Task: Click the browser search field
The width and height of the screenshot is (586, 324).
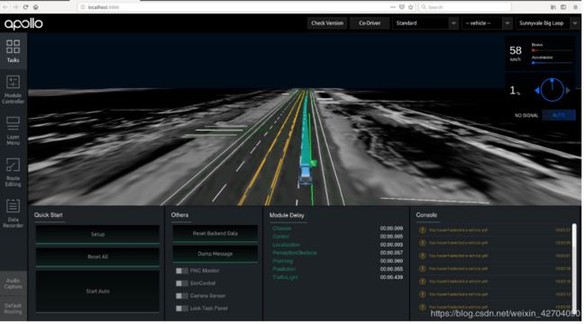Action: [465, 7]
